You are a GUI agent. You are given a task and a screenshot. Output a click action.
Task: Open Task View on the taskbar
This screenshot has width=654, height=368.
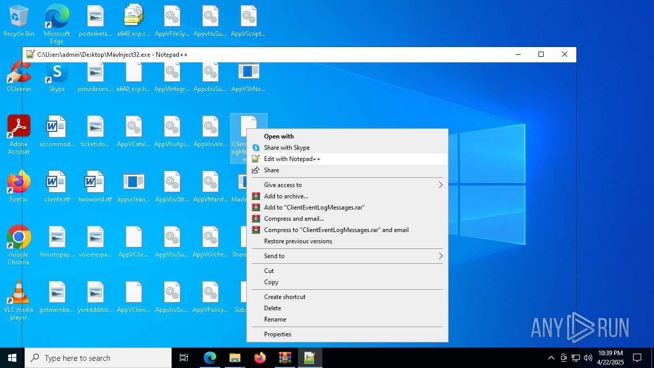[184, 358]
